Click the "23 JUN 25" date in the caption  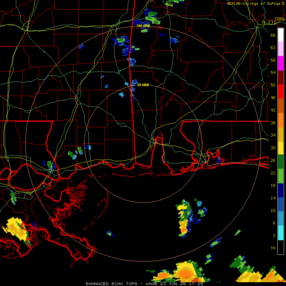pyautogui.click(x=174, y=284)
